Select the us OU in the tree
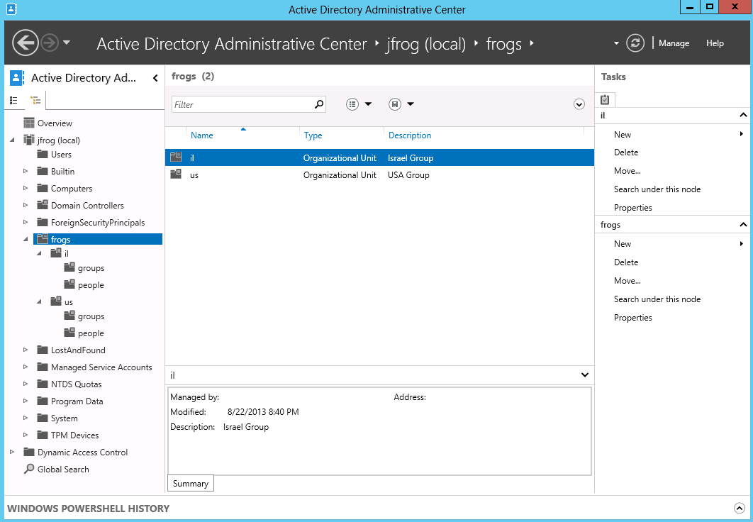Viewport: 753px width, 522px height. 68,301
